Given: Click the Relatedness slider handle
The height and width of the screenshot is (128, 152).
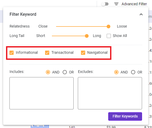Looking at the screenshot, I should 108,26.
